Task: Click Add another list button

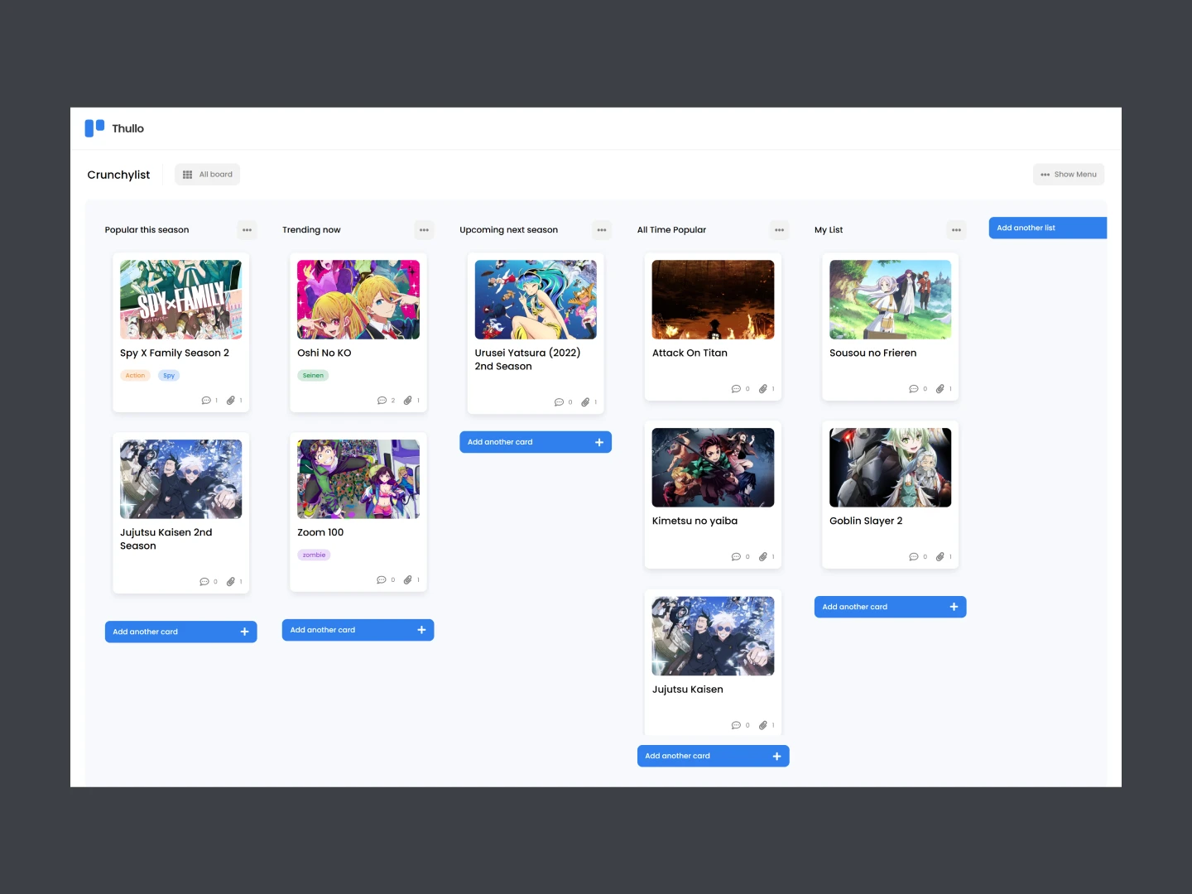Action: pyautogui.click(x=1048, y=228)
